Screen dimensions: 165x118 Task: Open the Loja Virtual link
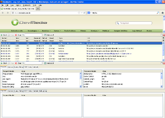(x=137, y=30)
